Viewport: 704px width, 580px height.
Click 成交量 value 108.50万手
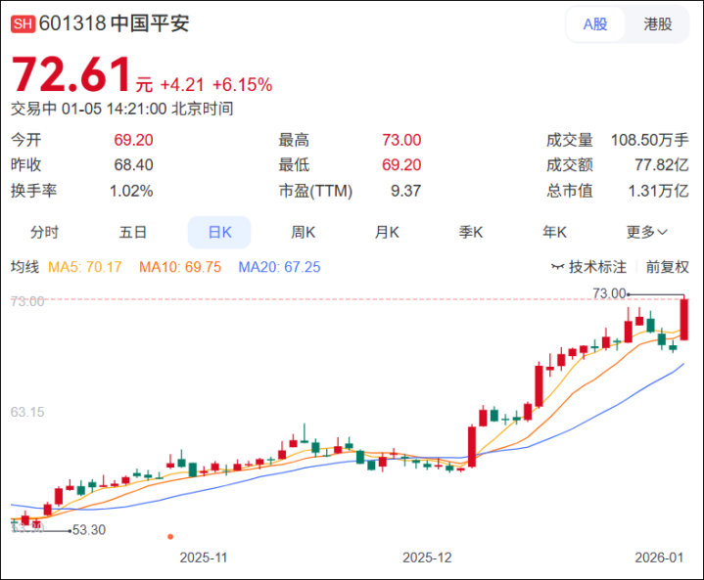[650, 140]
